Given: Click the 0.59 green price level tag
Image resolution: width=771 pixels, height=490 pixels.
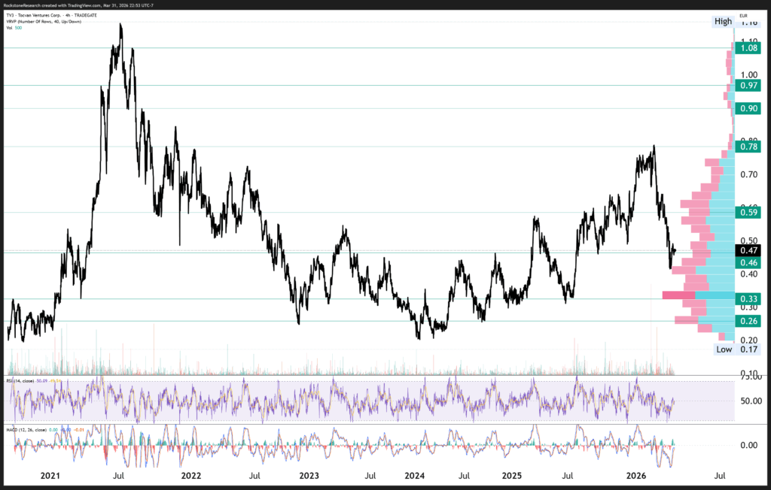Looking at the screenshot, I should pyautogui.click(x=748, y=213).
